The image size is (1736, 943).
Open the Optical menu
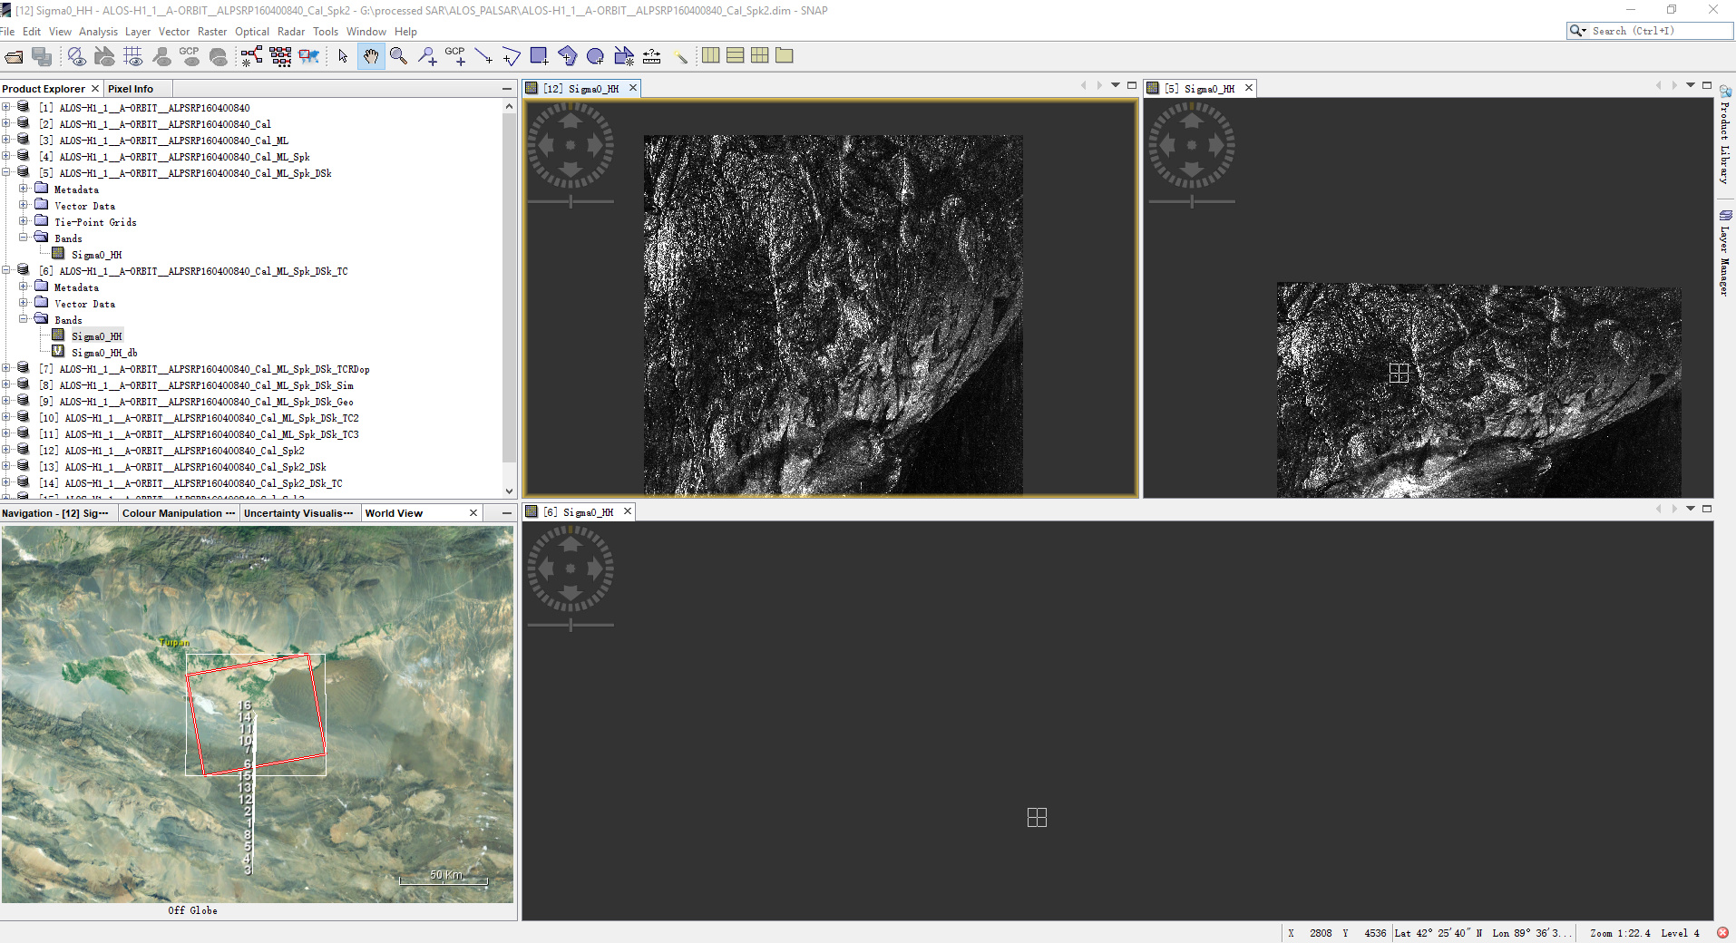[x=252, y=32]
